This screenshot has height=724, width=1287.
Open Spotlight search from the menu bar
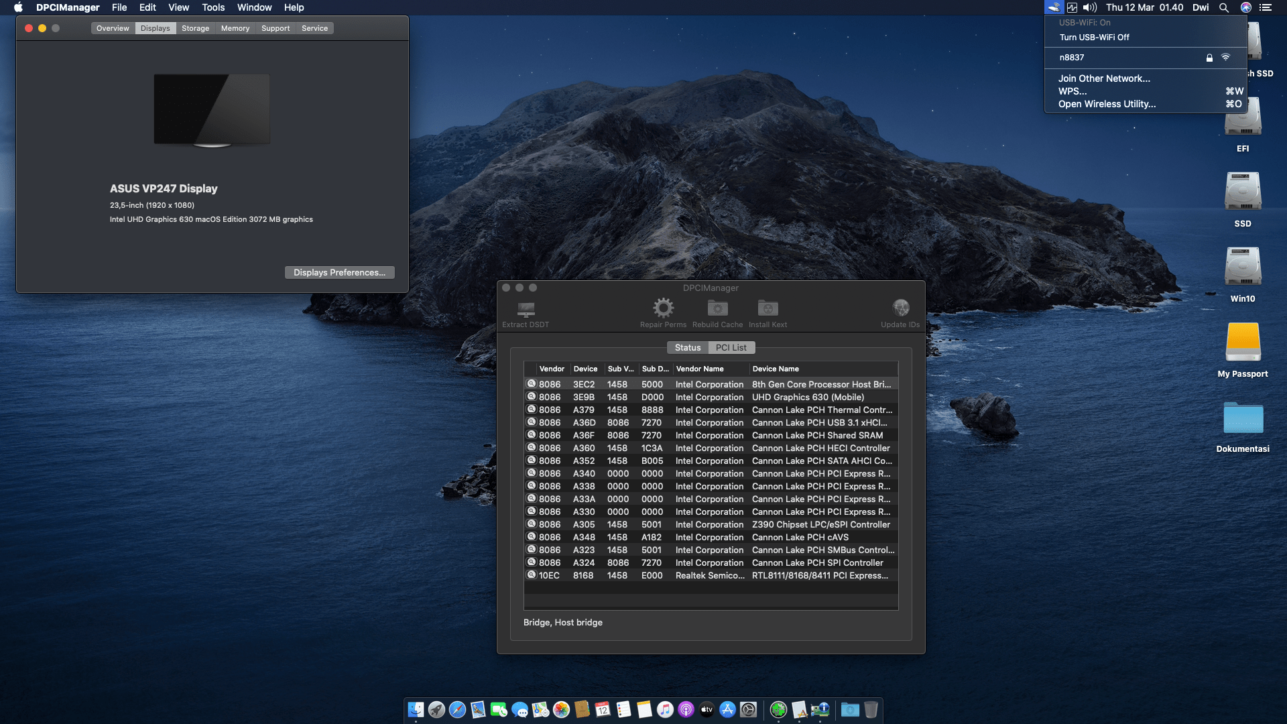(x=1223, y=7)
